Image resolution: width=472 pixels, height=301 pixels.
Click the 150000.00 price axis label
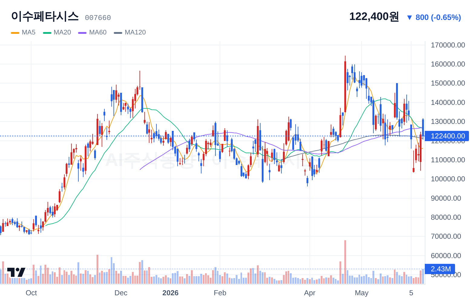pyautogui.click(x=448, y=83)
